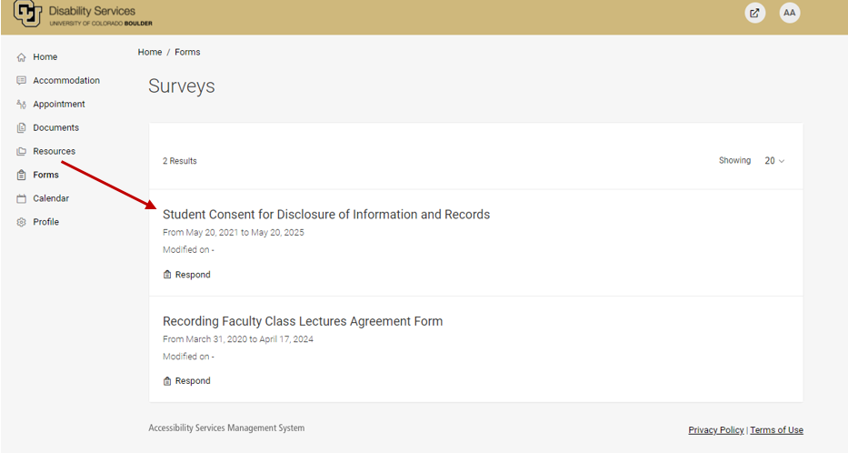
Task: Click the Resources folder icon
Action: 21,152
